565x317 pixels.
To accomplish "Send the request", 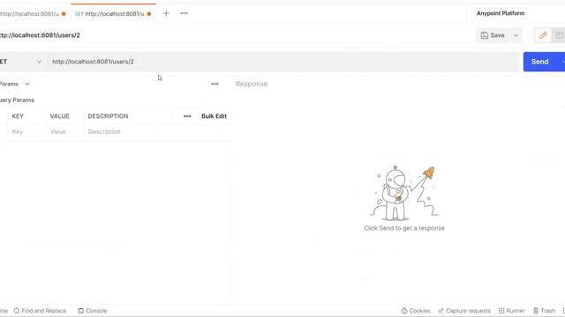I will click(539, 62).
